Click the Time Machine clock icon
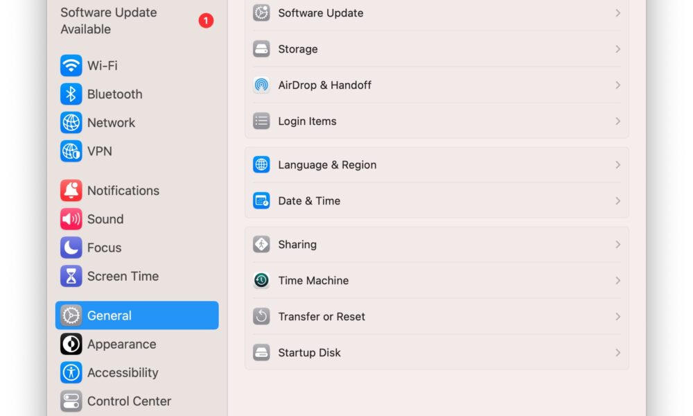This screenshot has width=693, height=416. [x=261, y=280]
